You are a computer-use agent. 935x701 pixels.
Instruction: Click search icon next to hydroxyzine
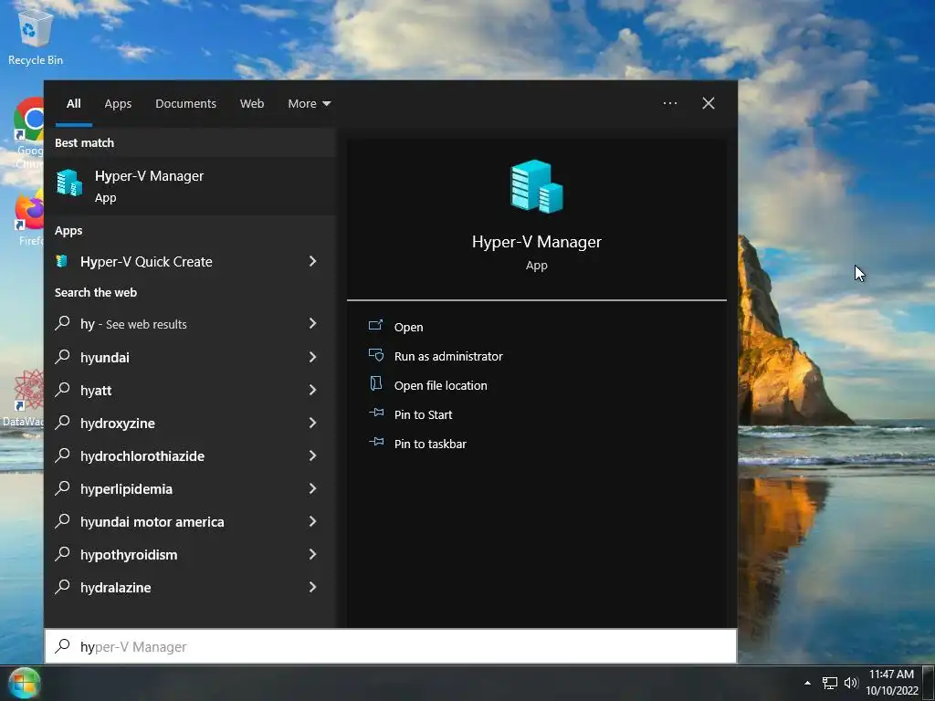62,422
